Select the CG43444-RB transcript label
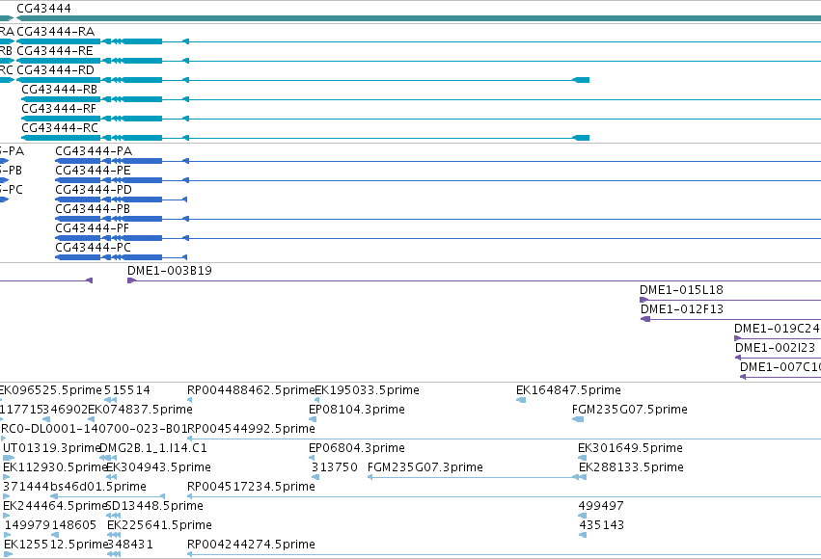This screenshot has width=821, height=559. point(60,90)
